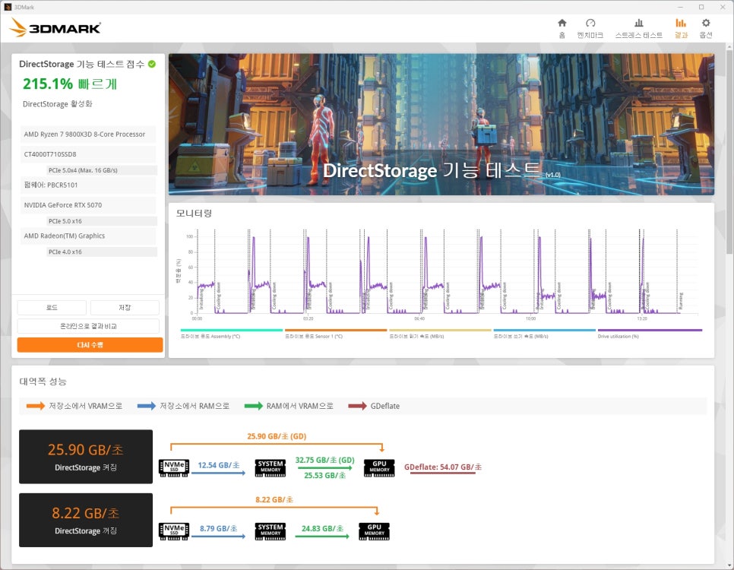Open the Stress Test chart icon

(638, 23)
